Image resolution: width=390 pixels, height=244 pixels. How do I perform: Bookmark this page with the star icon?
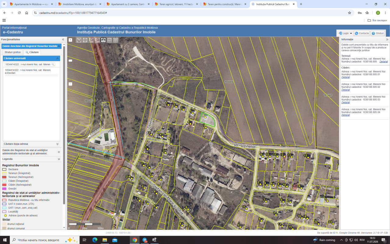coord(349,13)
